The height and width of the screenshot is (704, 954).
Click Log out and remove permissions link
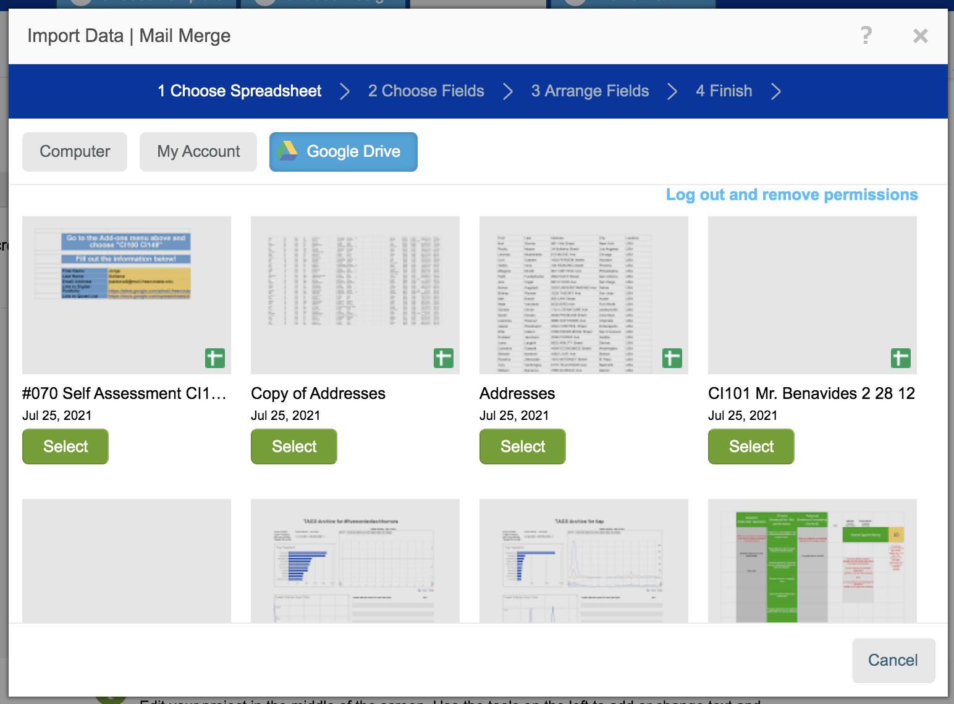[792, 195]
